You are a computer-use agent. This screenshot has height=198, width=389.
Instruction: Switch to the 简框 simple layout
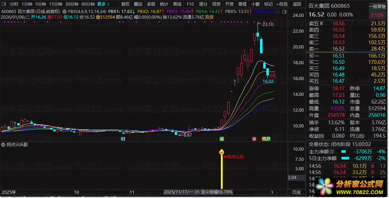[x=242, y=4]
